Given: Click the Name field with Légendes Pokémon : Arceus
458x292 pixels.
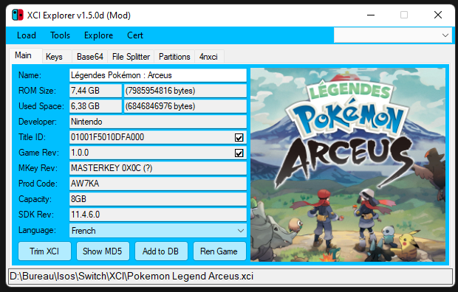Looking at the screenshot, I should tap(158, 75).
